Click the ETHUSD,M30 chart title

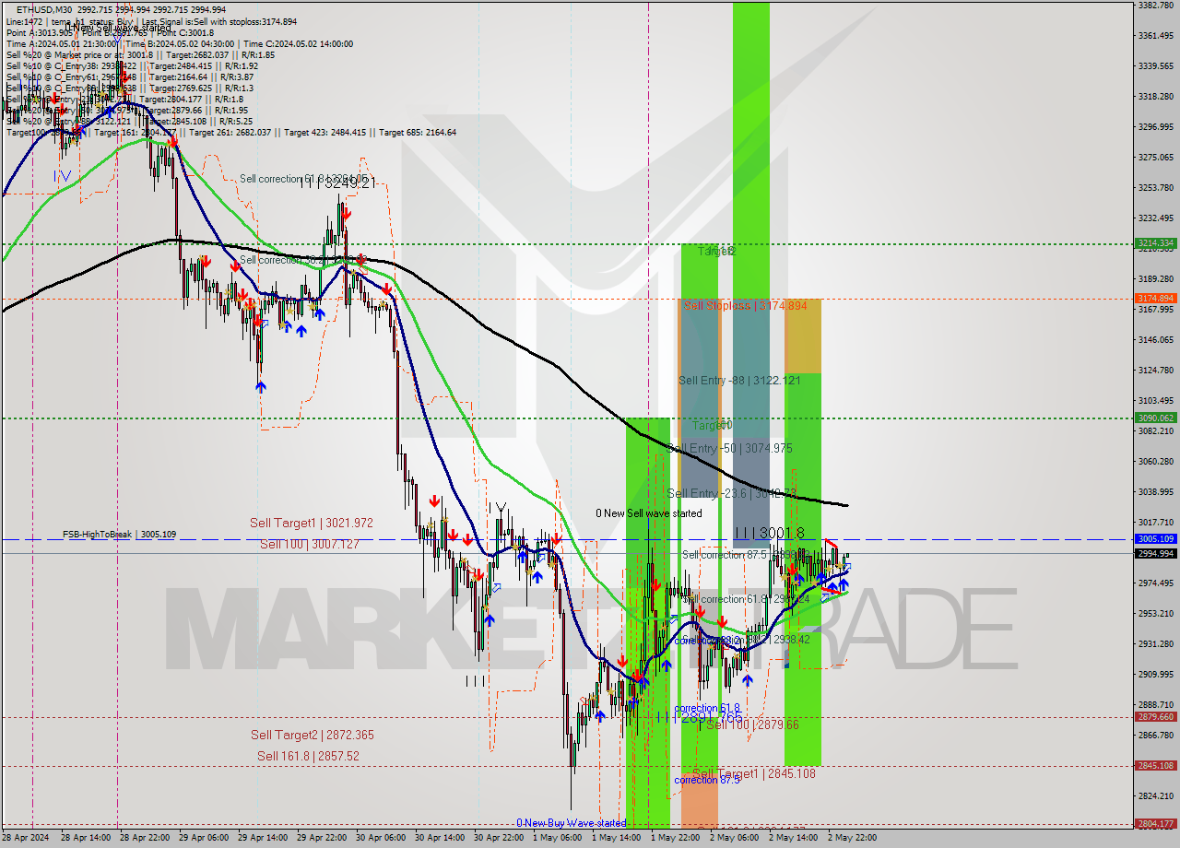tap(43, 10)
